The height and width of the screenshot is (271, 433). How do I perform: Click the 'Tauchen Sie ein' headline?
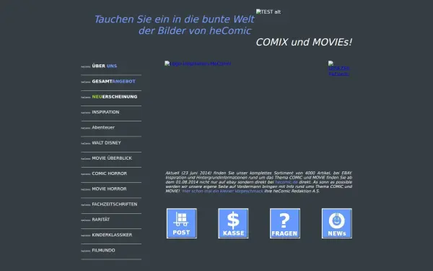pyautogui.click(x=174, y=25)
